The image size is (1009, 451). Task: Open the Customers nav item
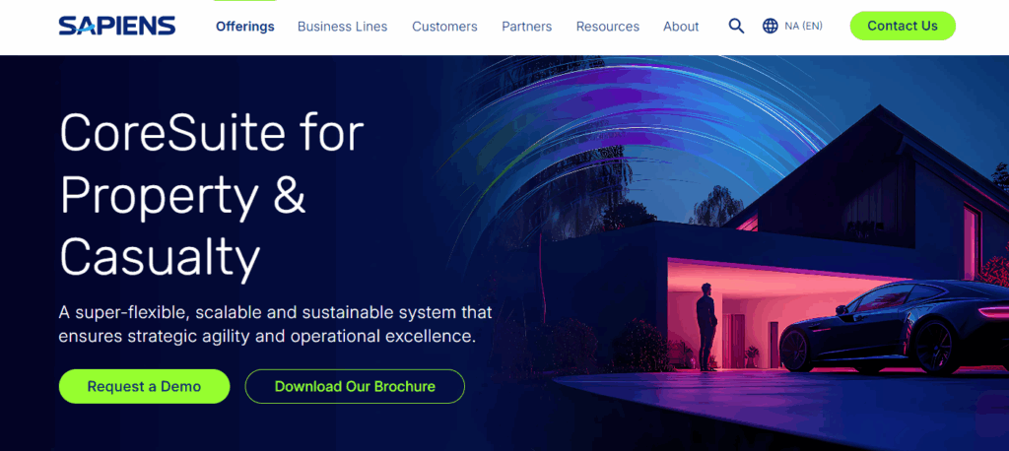(x=444, y=27)
